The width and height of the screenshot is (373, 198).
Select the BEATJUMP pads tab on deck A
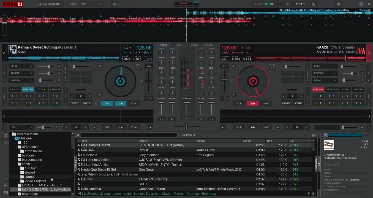coord(28,89)
